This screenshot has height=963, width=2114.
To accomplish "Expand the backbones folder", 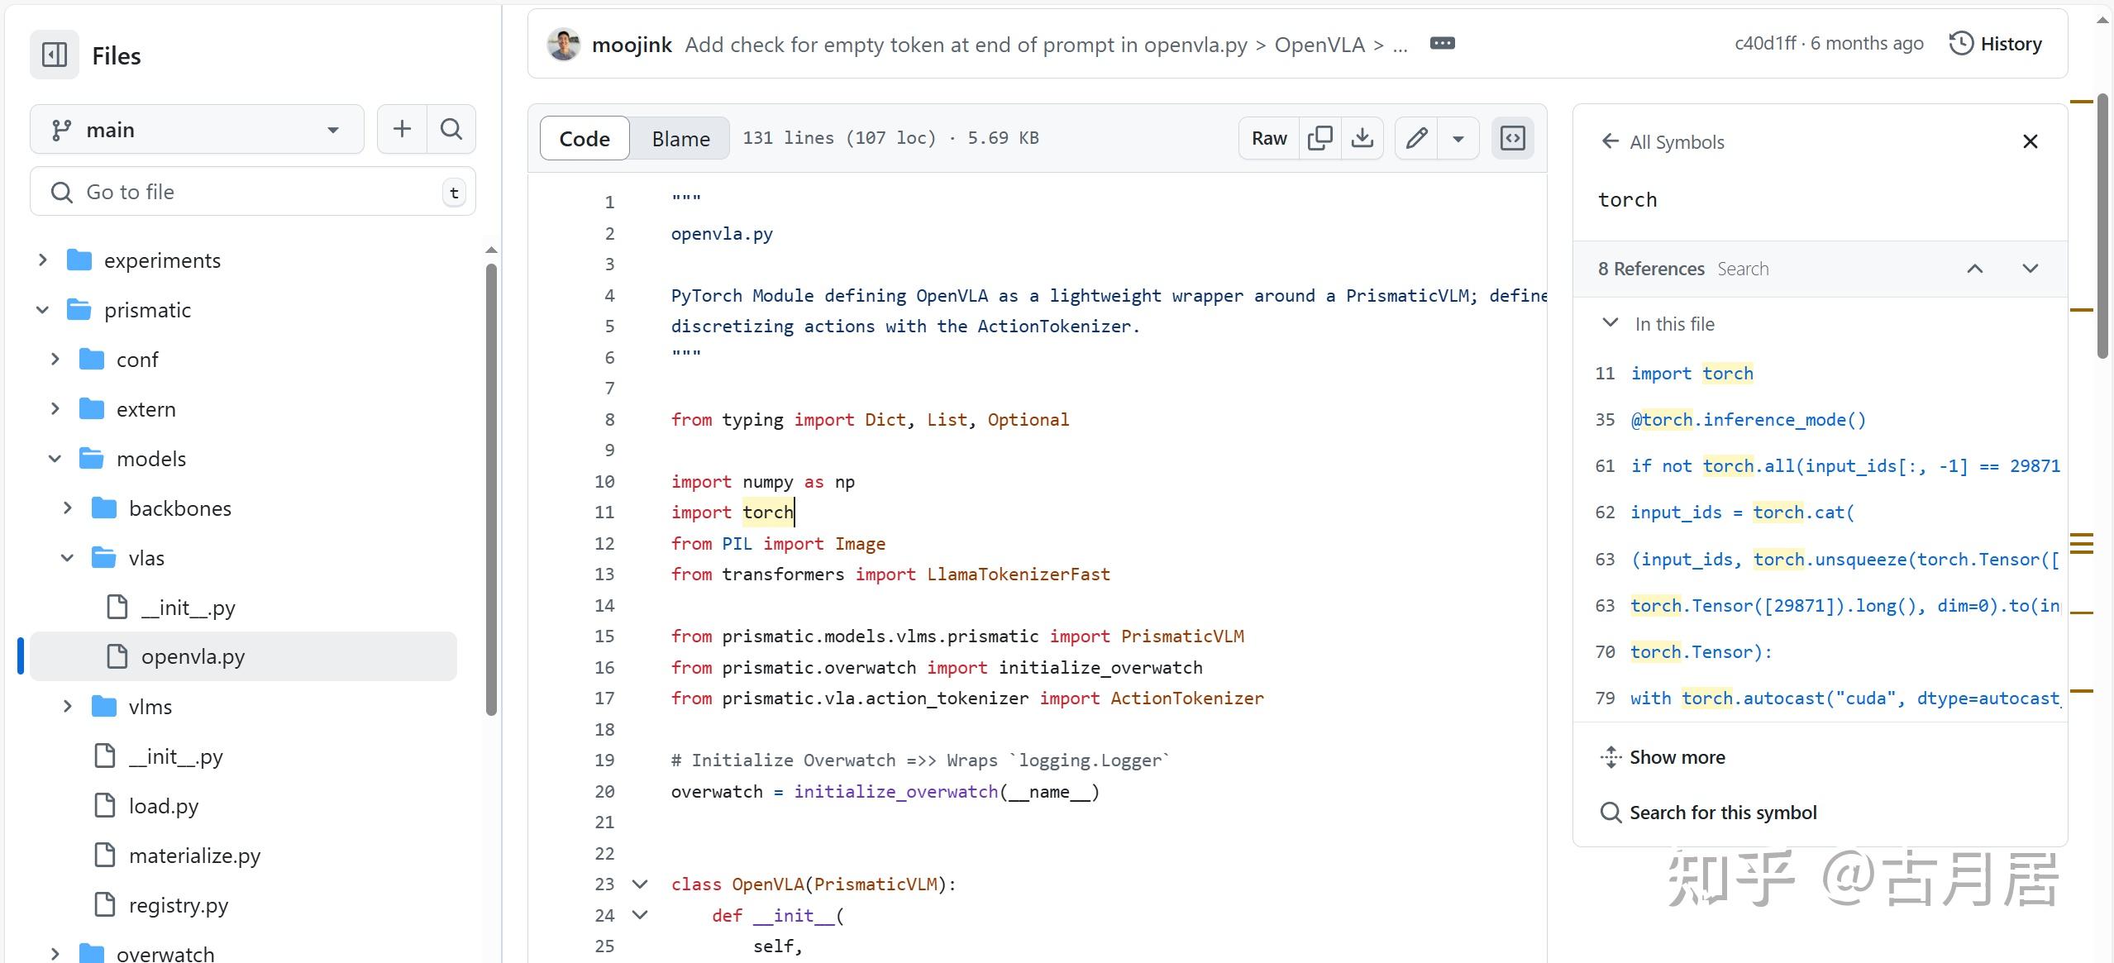I will click(68, 508).
